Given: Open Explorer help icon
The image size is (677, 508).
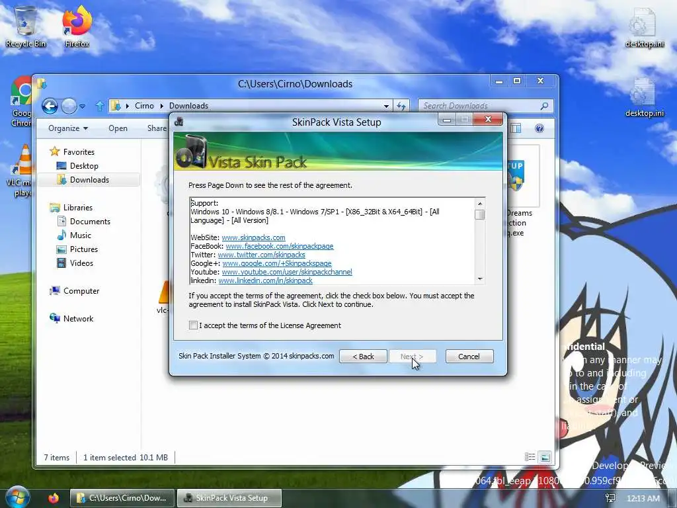Looking at the screenshot, I should tap(539, 128).
